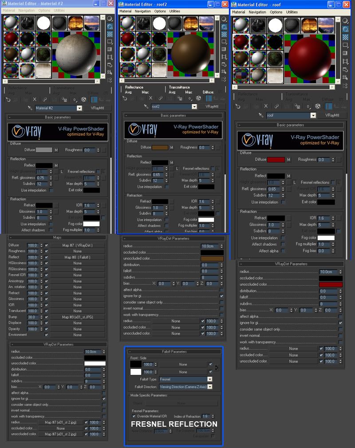Click Reset Map X icon in roof window
This screenshot has width=355, height=448.
[x=266, y=106]
